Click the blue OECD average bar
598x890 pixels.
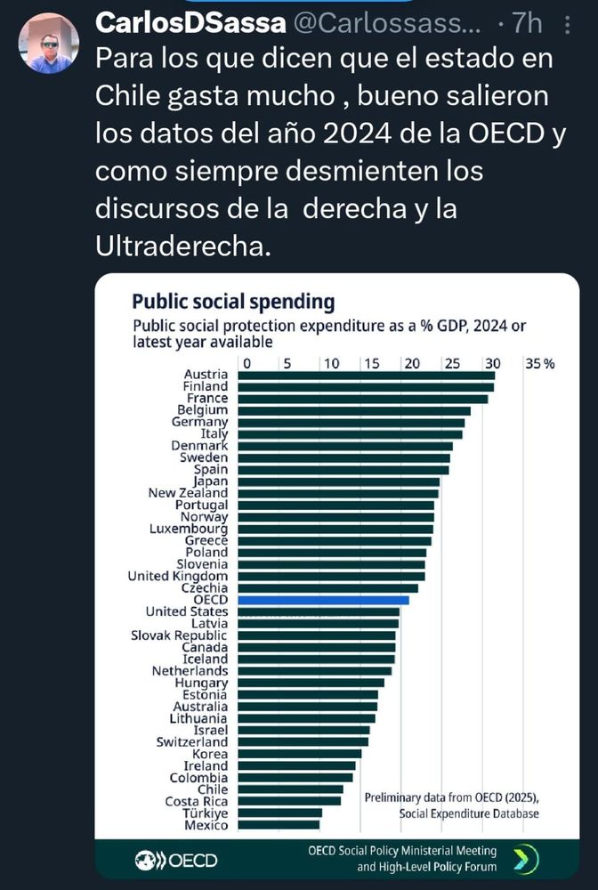click(325, 600)
